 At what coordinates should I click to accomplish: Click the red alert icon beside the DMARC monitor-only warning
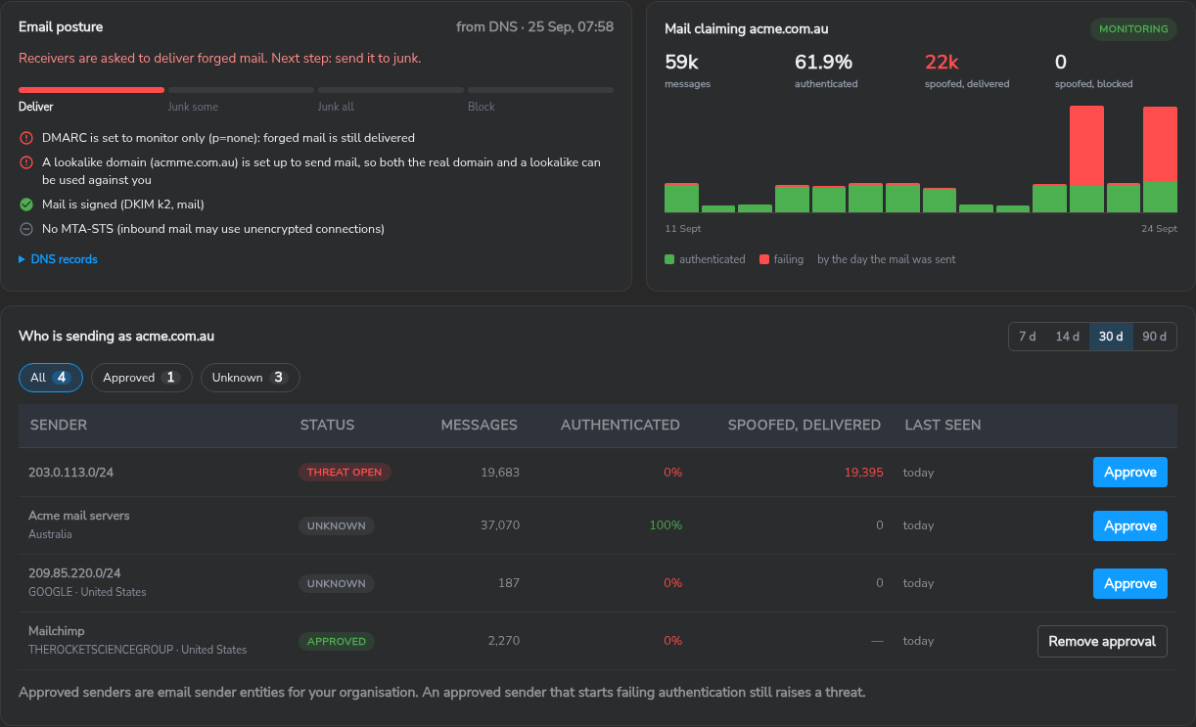point(25,138)
